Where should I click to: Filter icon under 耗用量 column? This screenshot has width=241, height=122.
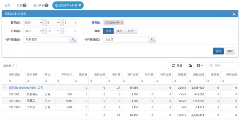click(x=142, y=81)
